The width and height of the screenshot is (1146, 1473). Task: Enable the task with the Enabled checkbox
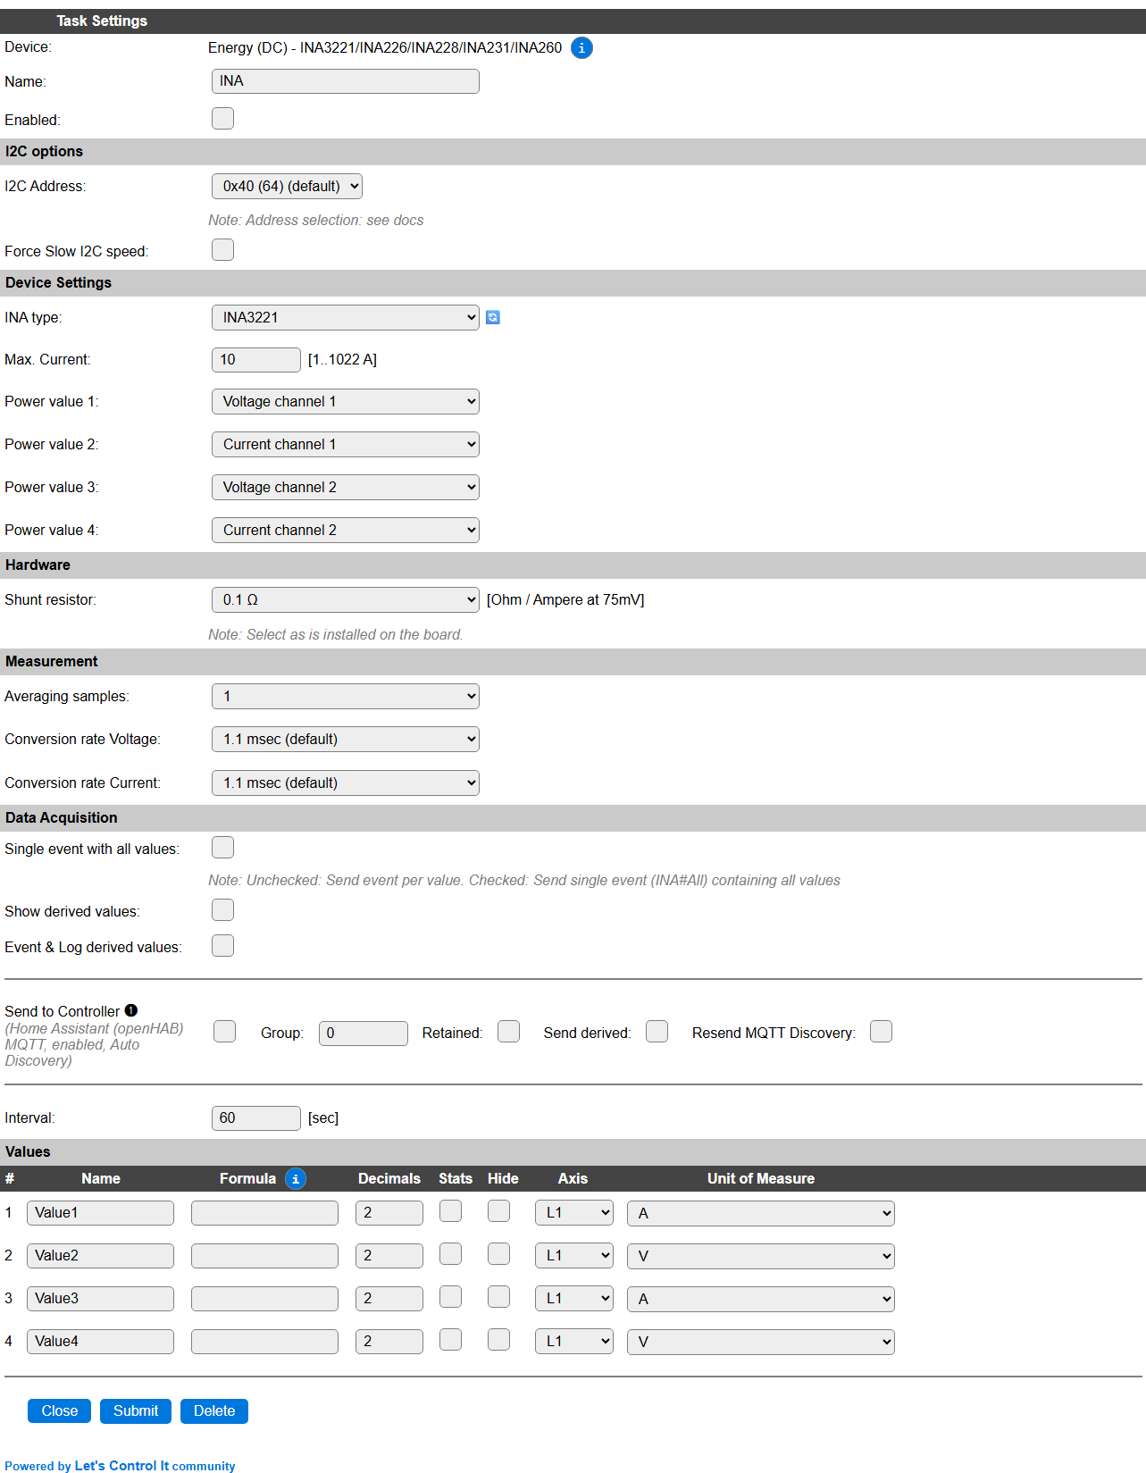tap(223, 119)
